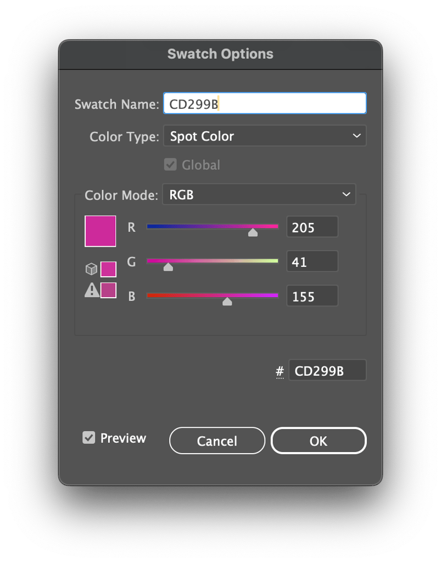The width and height of the screenshot is (441, 563).
Task: Click the R value field showing 205
Action: pos(312,226)
